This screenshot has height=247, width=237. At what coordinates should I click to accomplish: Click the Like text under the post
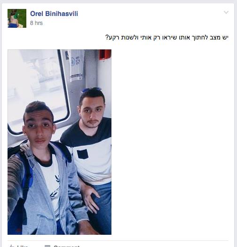23,246
